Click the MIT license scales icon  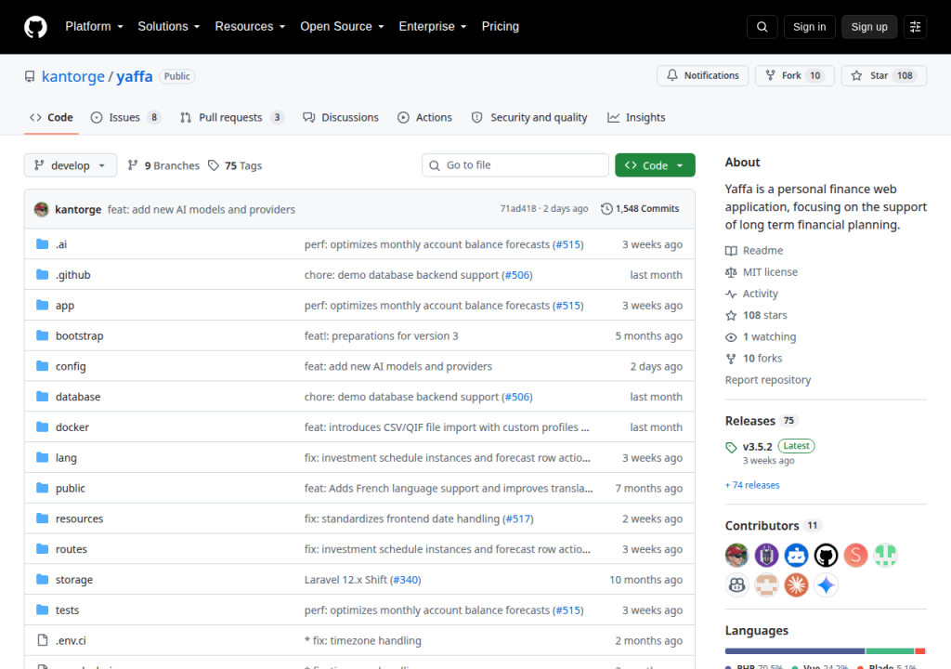click(x=731, y=272)
